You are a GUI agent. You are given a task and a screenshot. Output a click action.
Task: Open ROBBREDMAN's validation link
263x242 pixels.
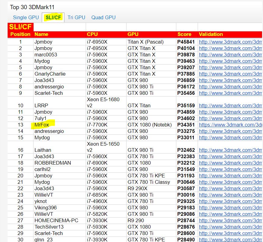click(230, 163)
